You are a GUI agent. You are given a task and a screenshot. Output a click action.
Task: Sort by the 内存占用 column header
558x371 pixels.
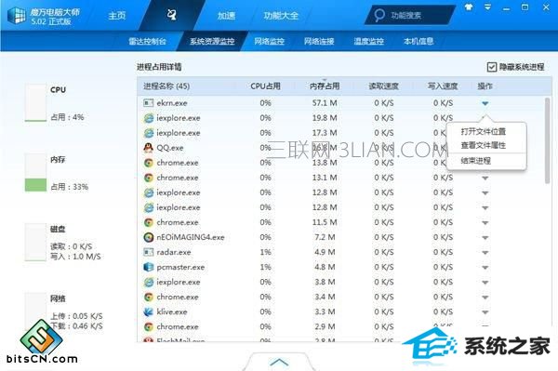click(325, 86)
